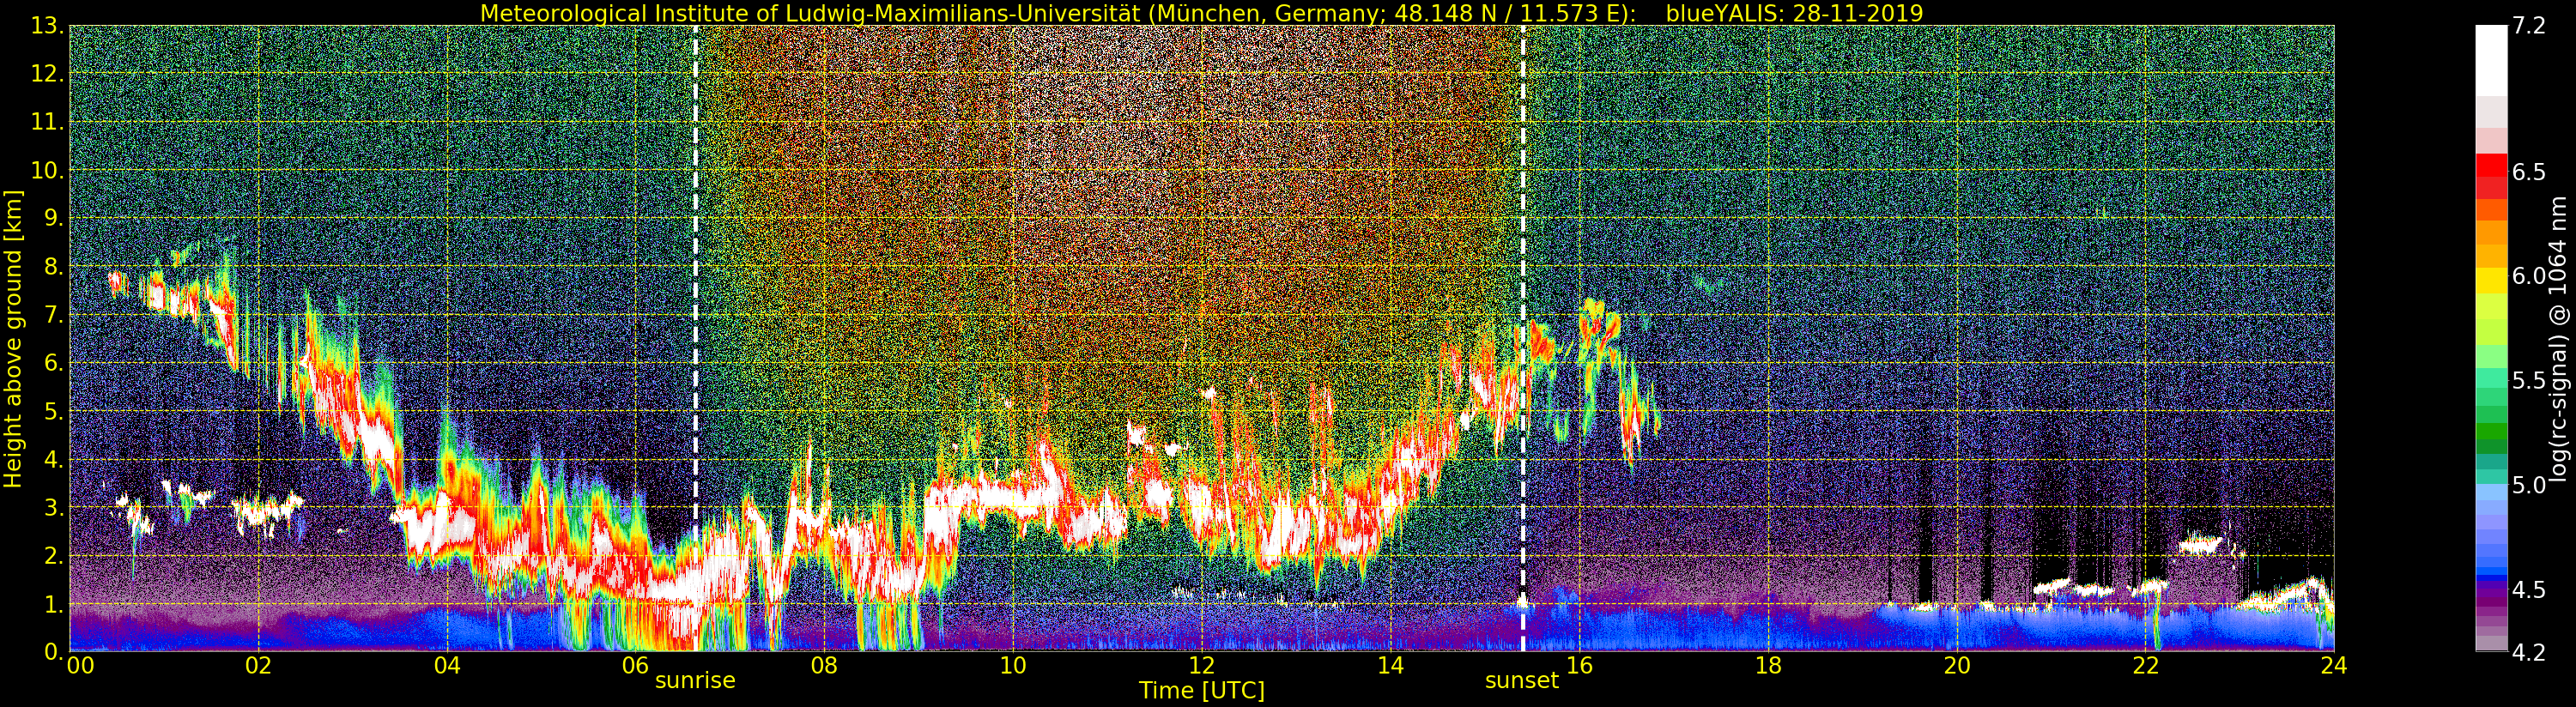Click the x-axis tick label '06'
This screenshot has height=707, width=2576.
[635, 666]
